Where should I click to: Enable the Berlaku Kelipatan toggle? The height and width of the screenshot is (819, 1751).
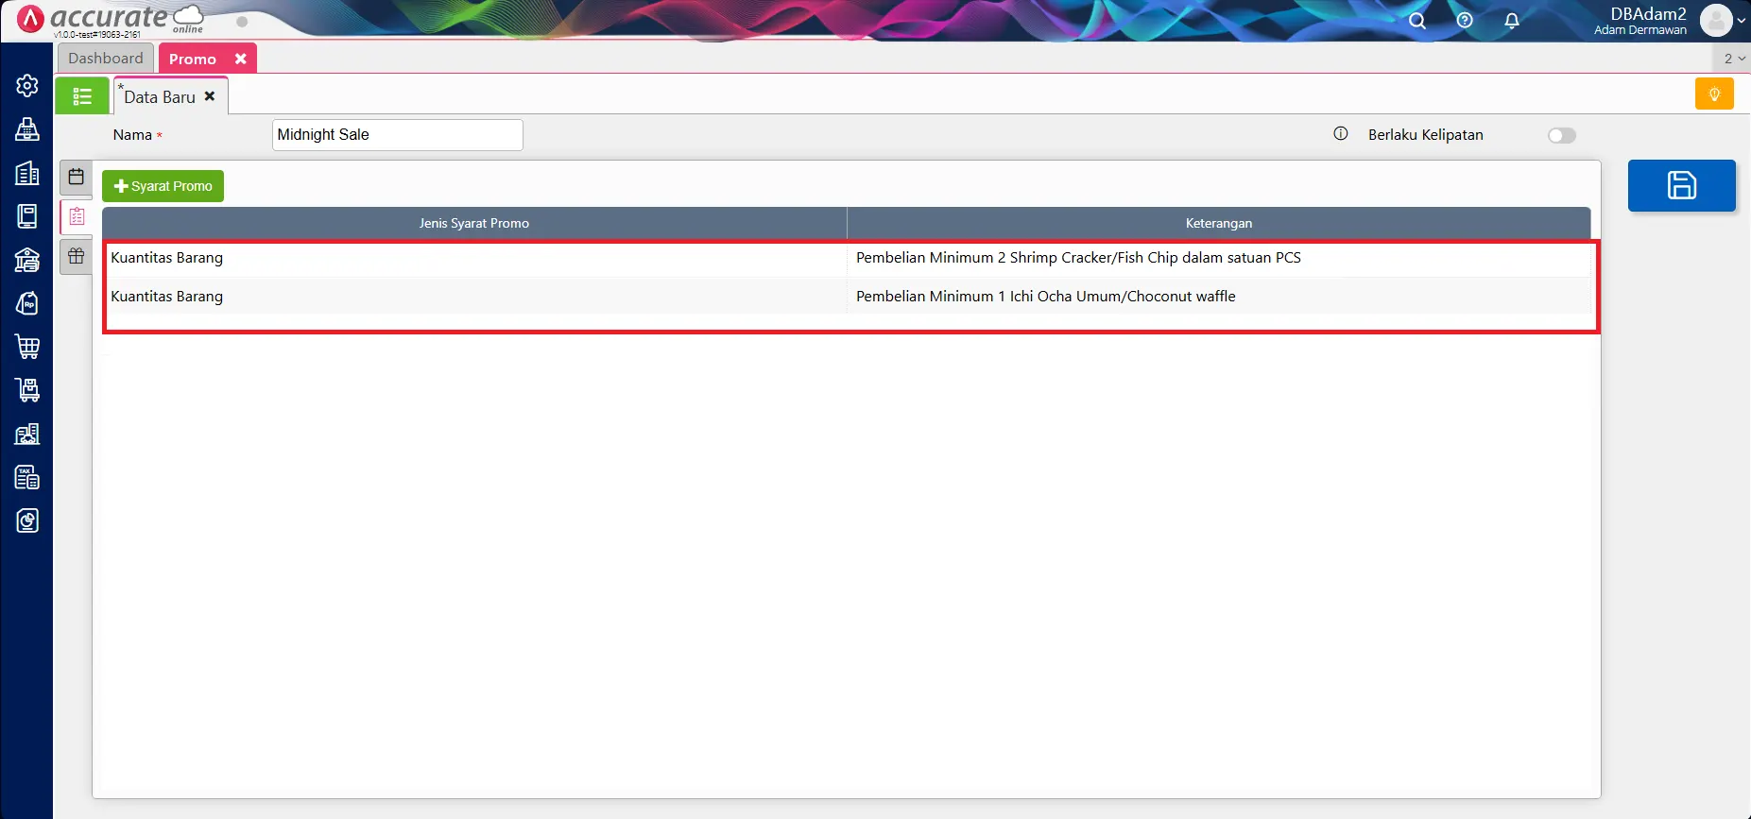1561,135
